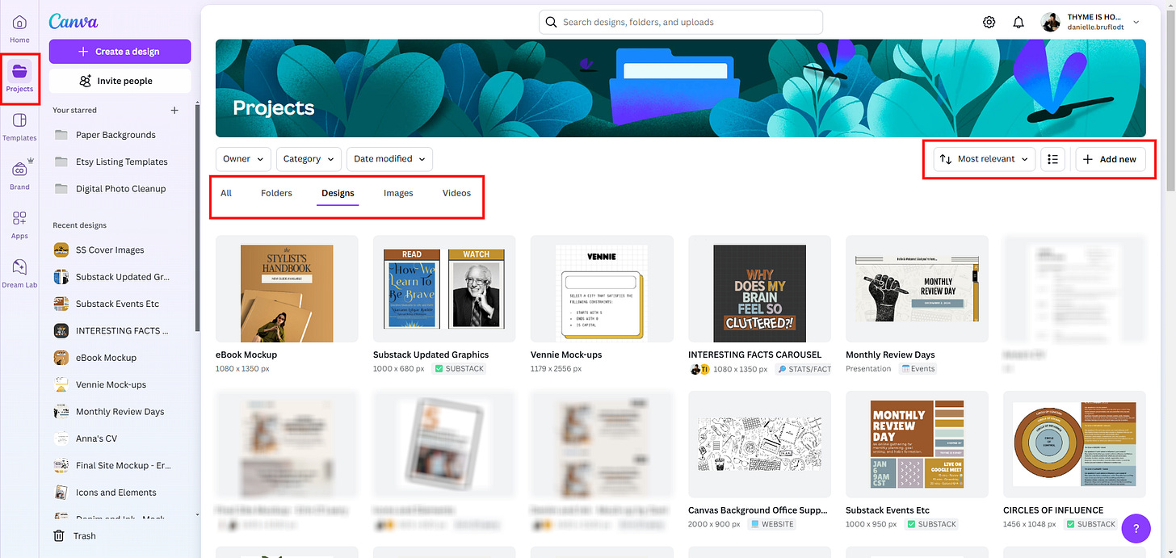Switch to list view icon
Viewport: 1176px width, 558px height.
(x=1052, y=159)
